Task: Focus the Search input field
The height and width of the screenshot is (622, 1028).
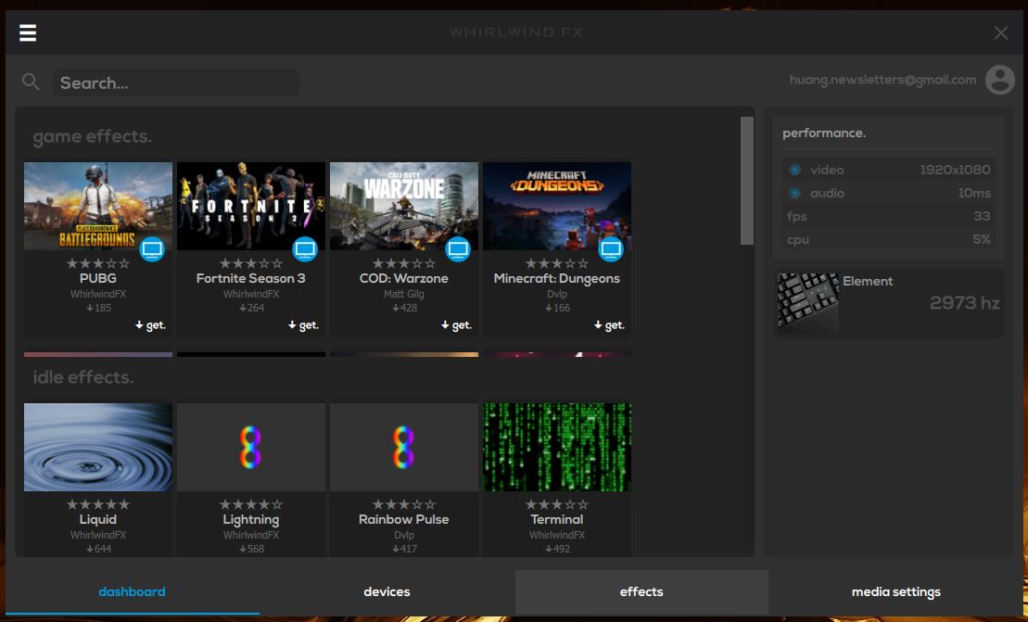Action: 176,83
